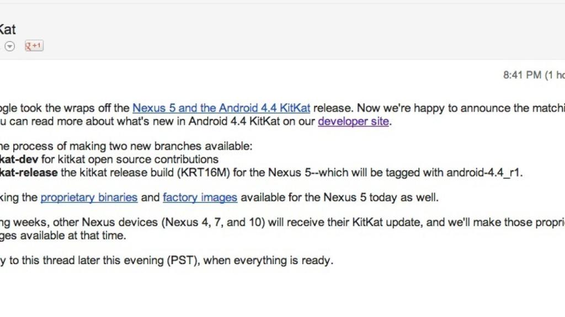Image resolution: width=565 pixels, height=317 pixels.
Task: Open the 'Nexus 5 and the Android 4.4 KitKat' link
Action: pyautogui.click(x=221, y=108)
